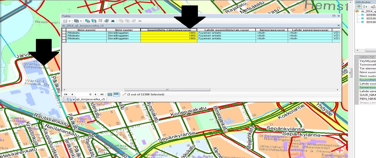Click the Related Tables icon
The height and width of the screenshot is (158, 376).
pyautogui.click(x=76, y=21)
